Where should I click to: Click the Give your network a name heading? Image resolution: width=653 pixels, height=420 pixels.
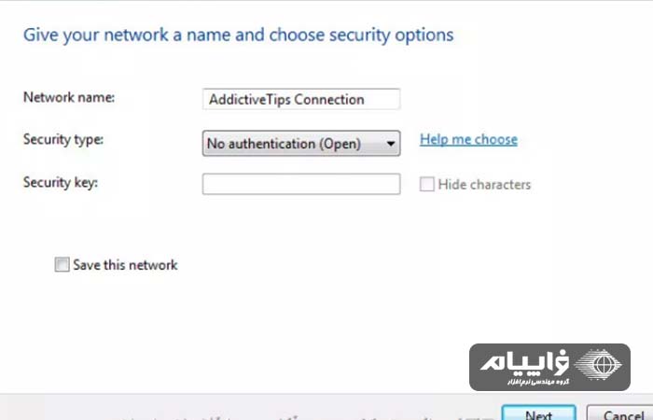click(x=238, y=35)
